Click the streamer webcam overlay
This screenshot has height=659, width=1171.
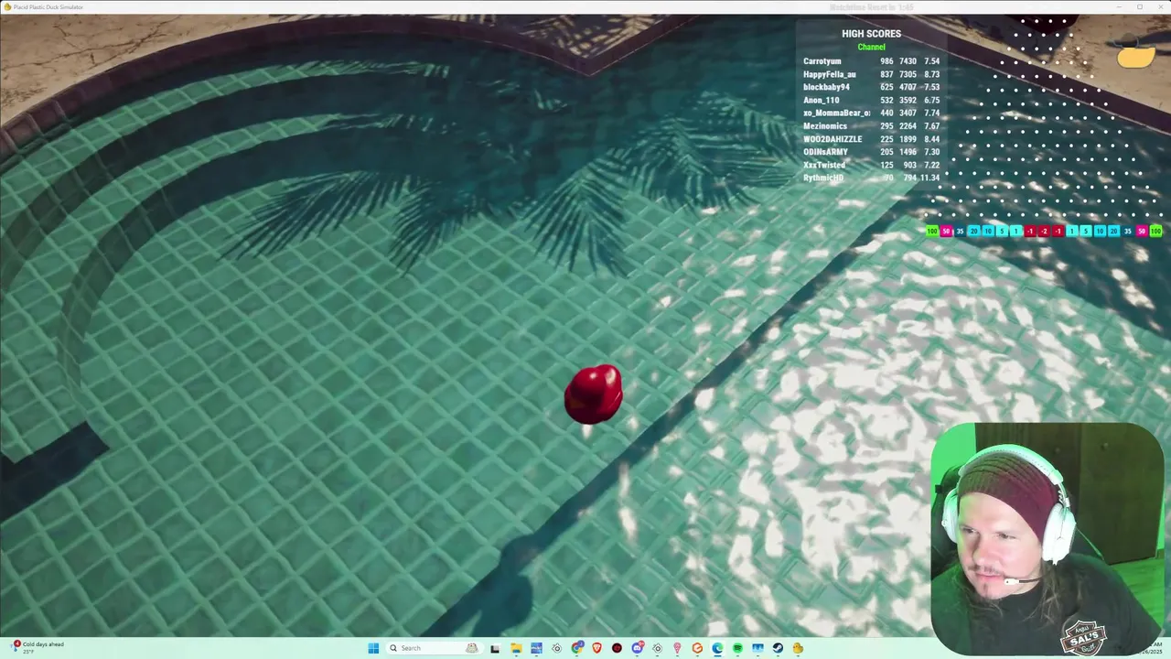pyautogui.click(x=1047, y=537)
